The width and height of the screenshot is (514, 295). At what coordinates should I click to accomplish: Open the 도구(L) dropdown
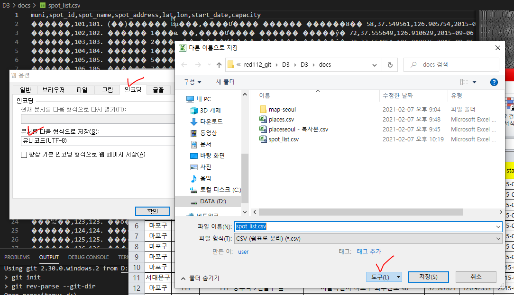point(384,277)
